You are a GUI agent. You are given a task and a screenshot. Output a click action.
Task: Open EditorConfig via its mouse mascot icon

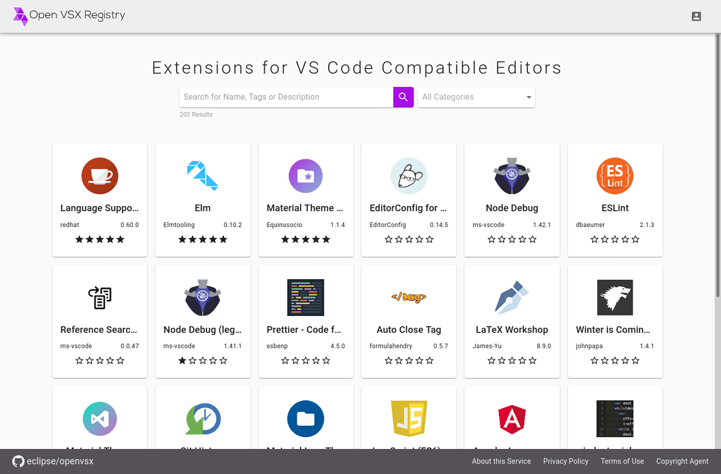pyautogui.click(x=409, y=175)
